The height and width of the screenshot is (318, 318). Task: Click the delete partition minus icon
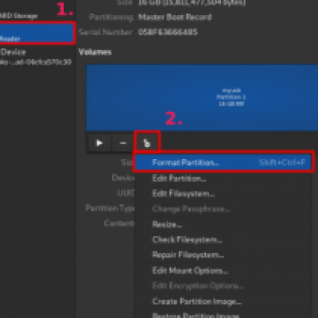122,143
